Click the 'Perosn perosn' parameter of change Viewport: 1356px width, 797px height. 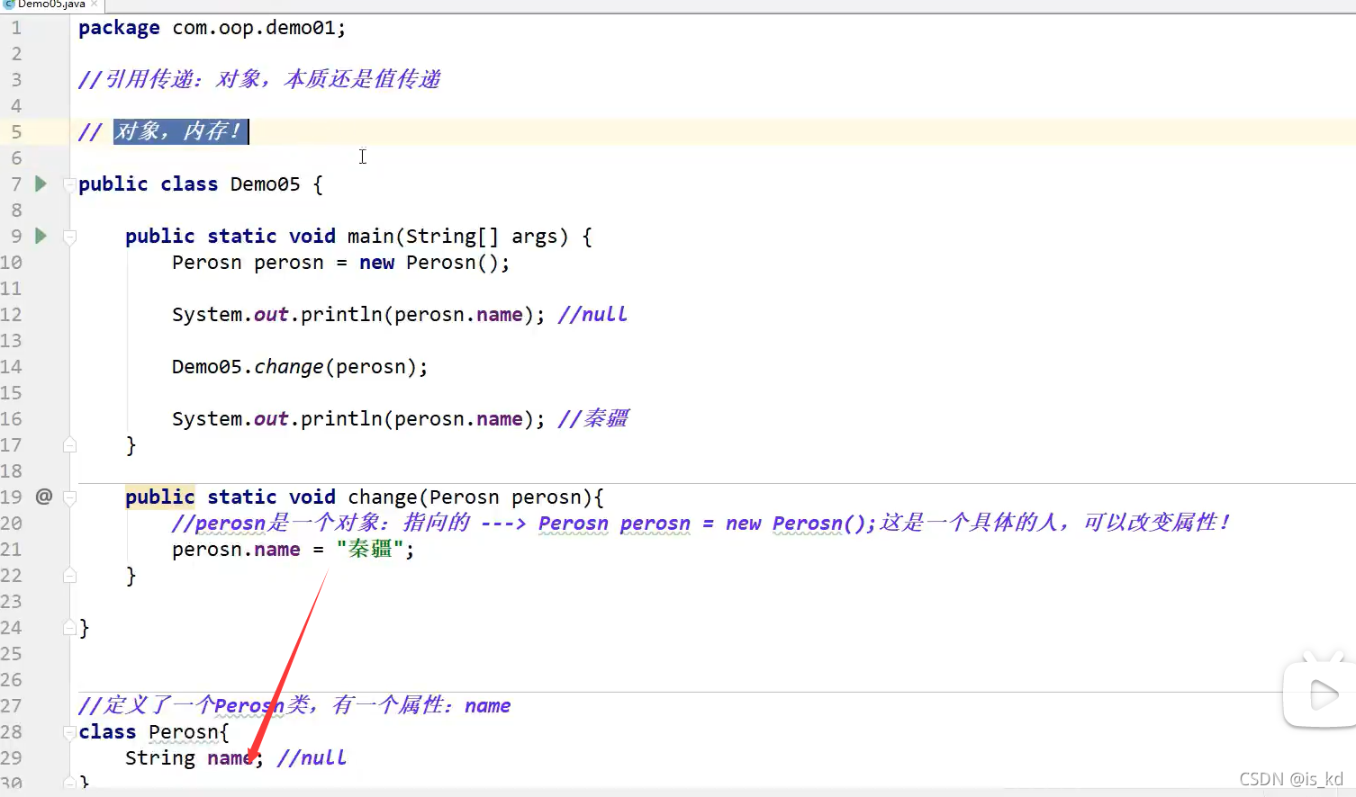pos(505,497)
